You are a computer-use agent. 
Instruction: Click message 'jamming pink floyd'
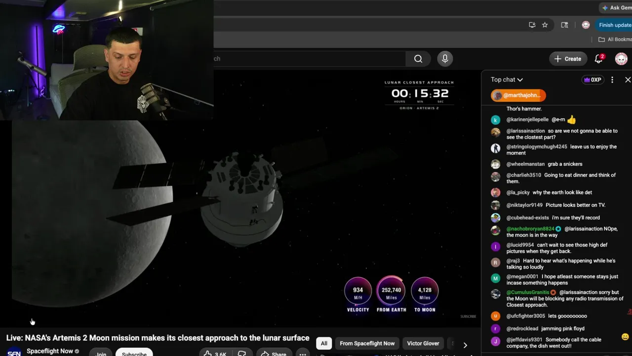pos(563,328)
